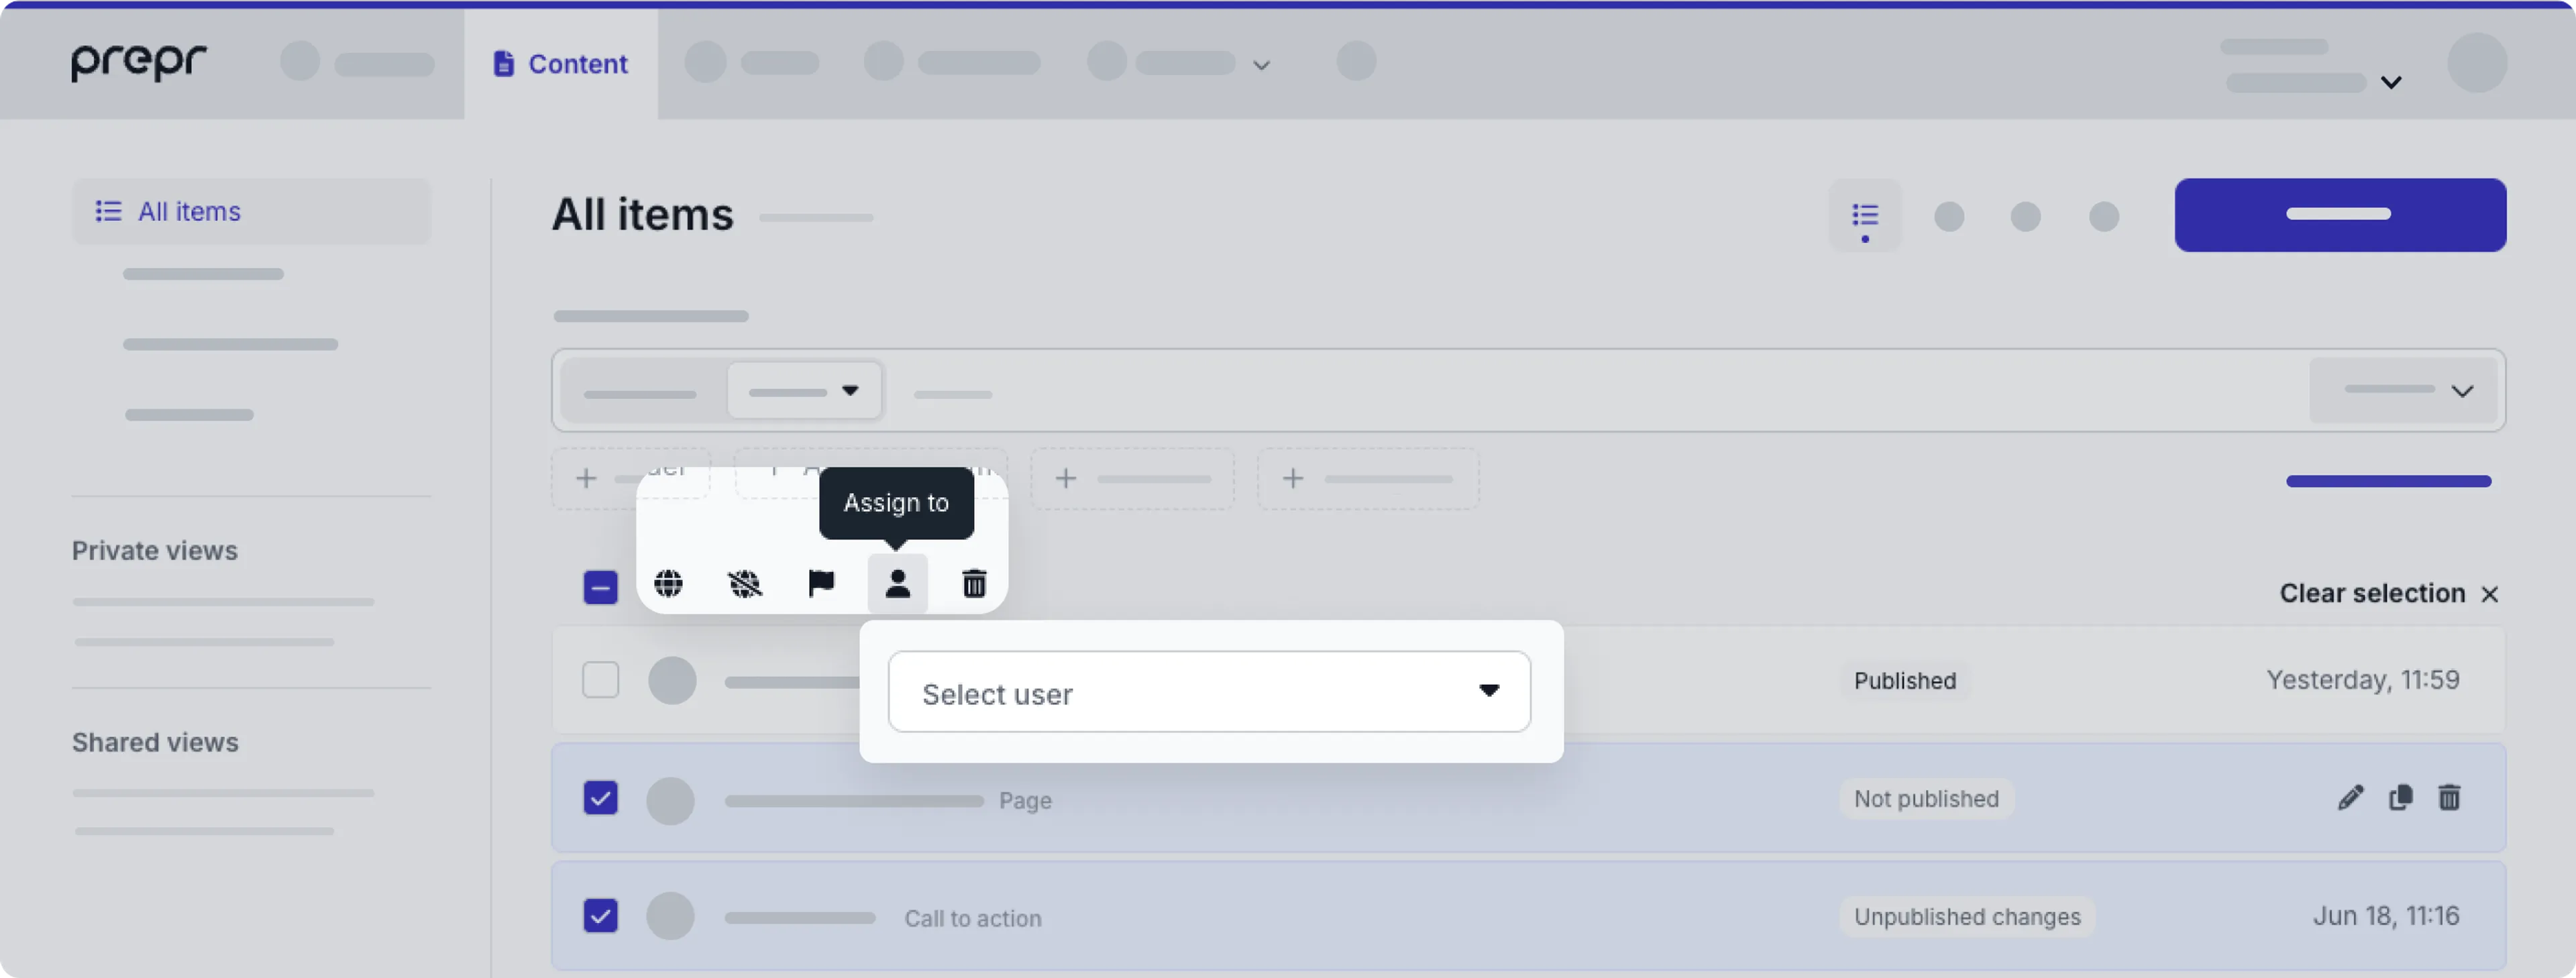This screenshot has height=978, width=2576.
Task: Click the X next to Clear selection
Action: 2490,594
